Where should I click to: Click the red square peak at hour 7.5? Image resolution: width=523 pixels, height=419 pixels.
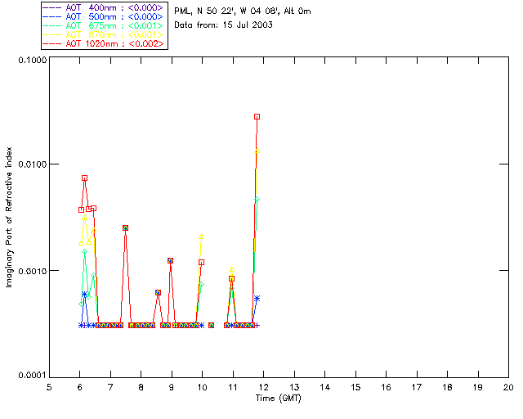click(x=125, y=228)
